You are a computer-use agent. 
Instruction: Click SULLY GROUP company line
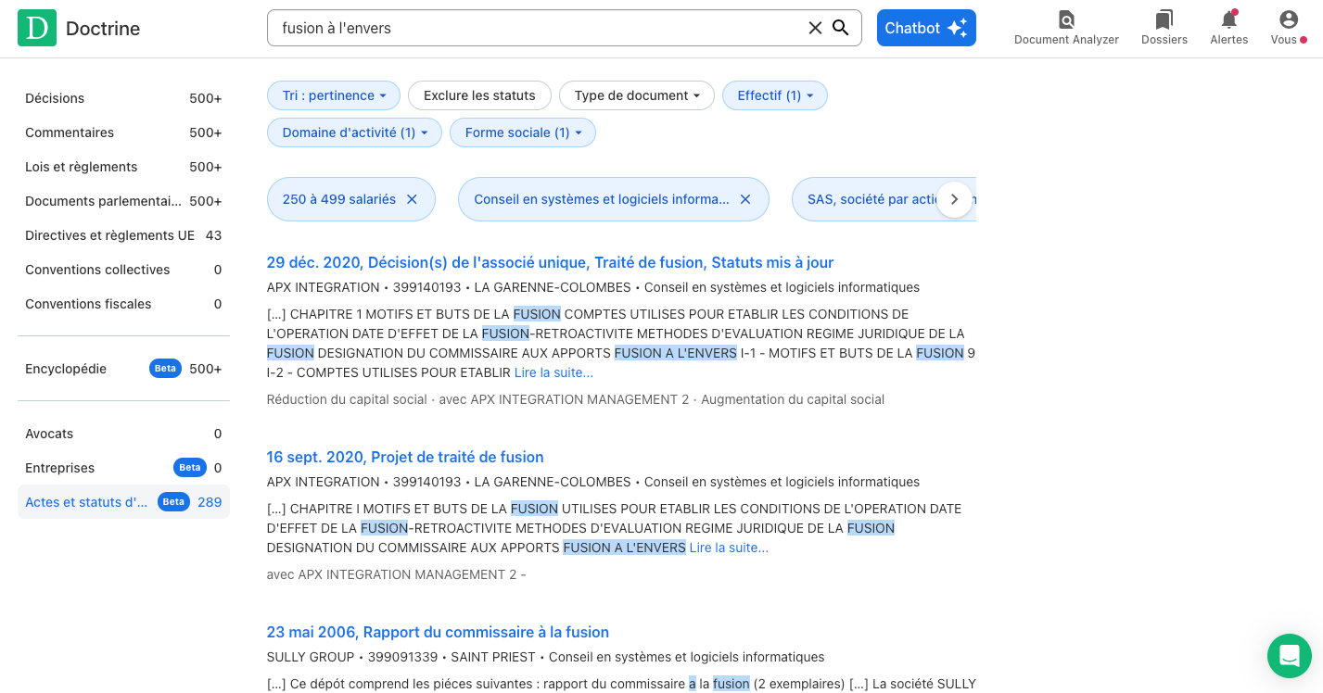pyautogui.click(x=545, y=657)
